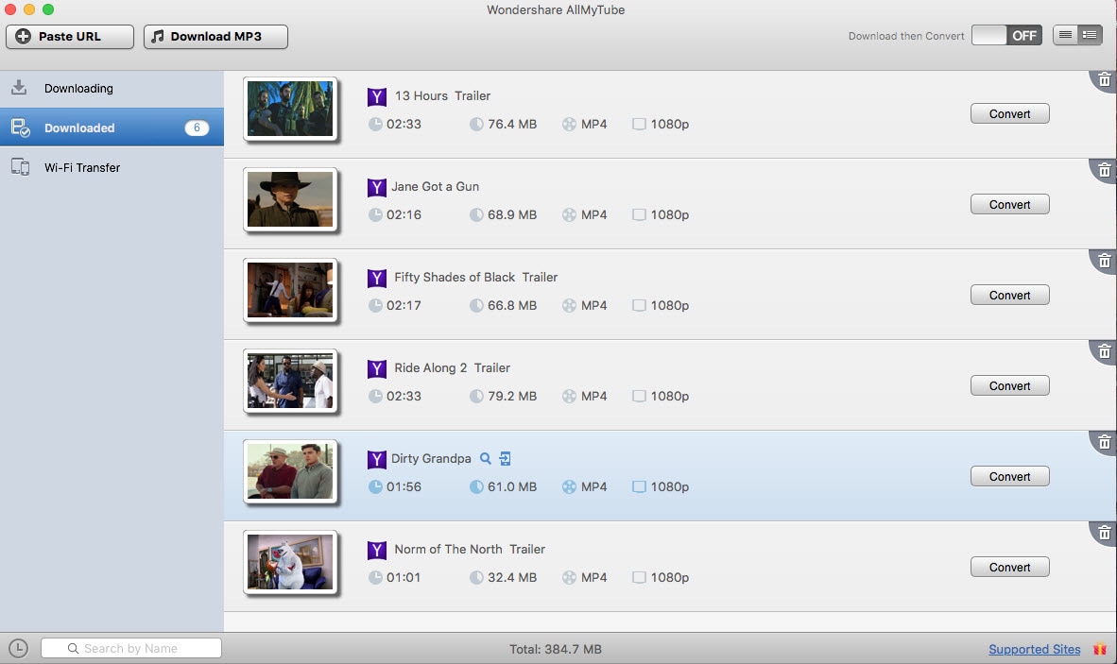This screenshot has height=664, width=1117.
Task: Remove Ride Along 2 Trailer via trash icon
Action: (1104, 351)
